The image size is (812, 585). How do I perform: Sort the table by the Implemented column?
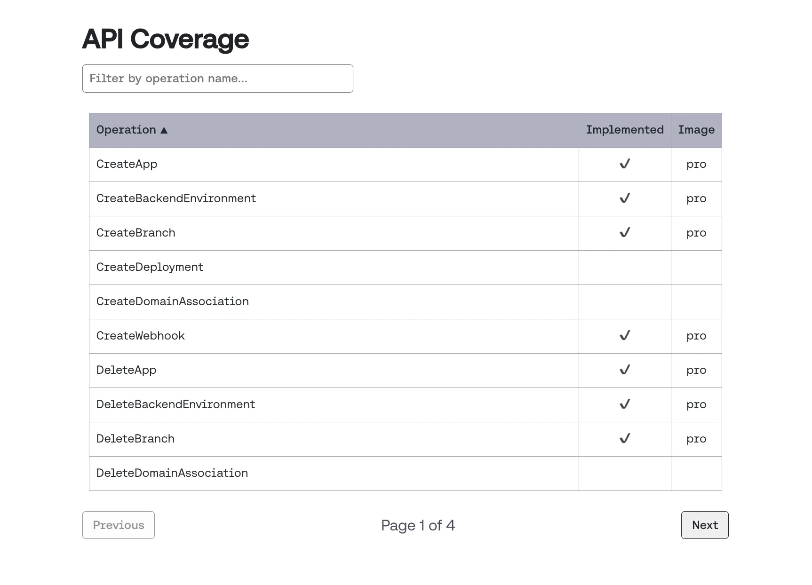[624, 130]
